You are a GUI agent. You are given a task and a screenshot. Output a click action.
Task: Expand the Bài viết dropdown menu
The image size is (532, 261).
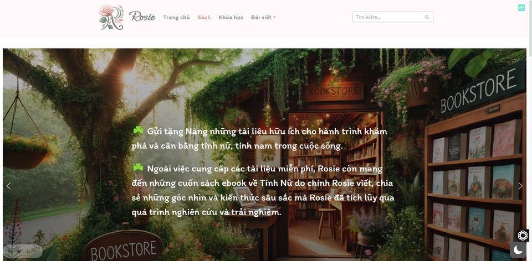point(263,17)
